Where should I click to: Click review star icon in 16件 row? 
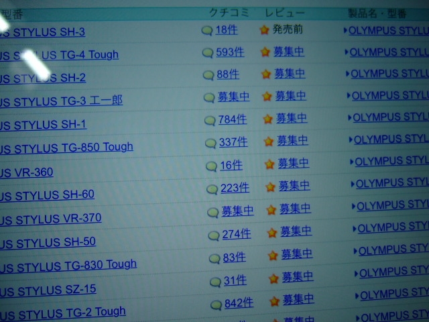pos(269,164)
